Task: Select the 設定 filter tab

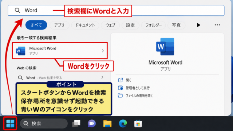Action: (x=130, y=25)
